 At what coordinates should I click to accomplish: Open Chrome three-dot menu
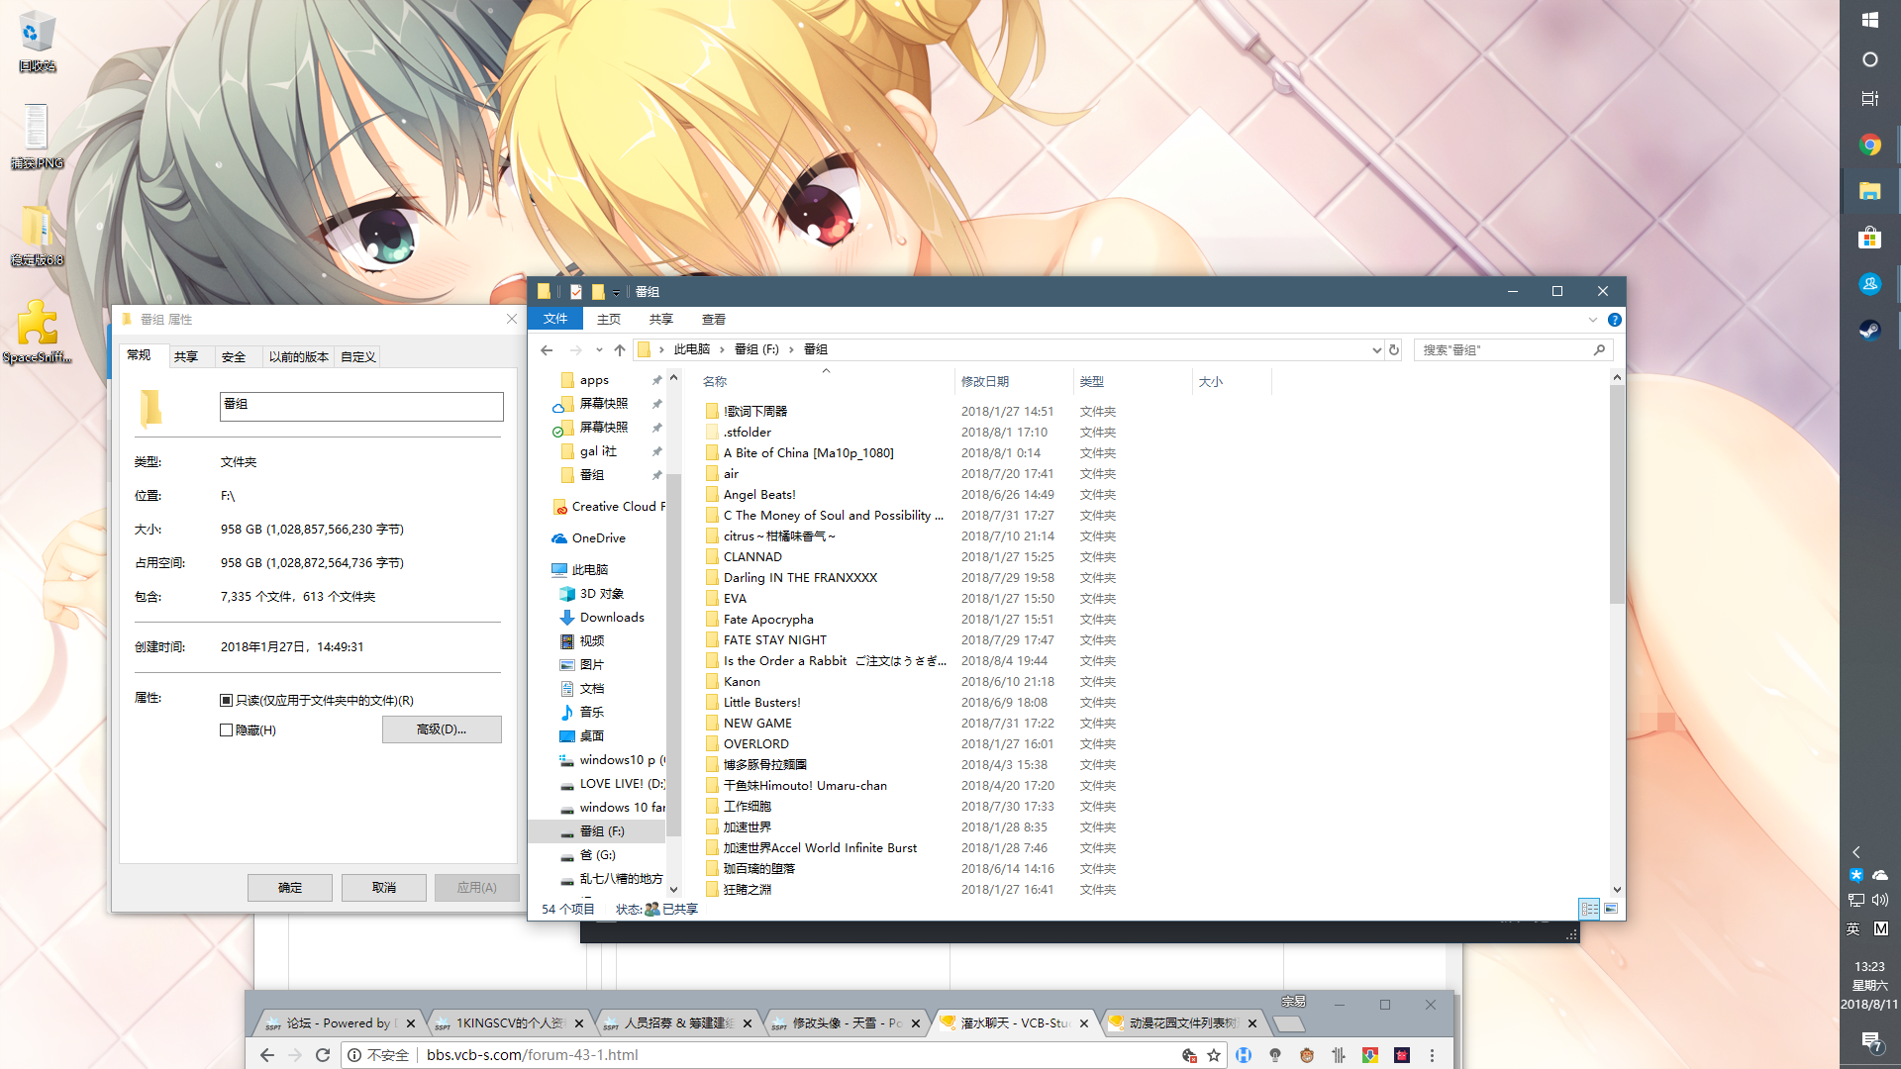(1432, 1055)
